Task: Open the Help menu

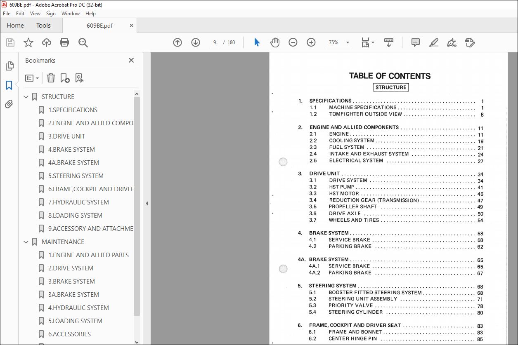Action: 90,14
